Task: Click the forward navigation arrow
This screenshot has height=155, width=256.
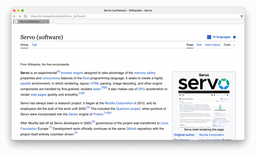Action: (20, 16)
